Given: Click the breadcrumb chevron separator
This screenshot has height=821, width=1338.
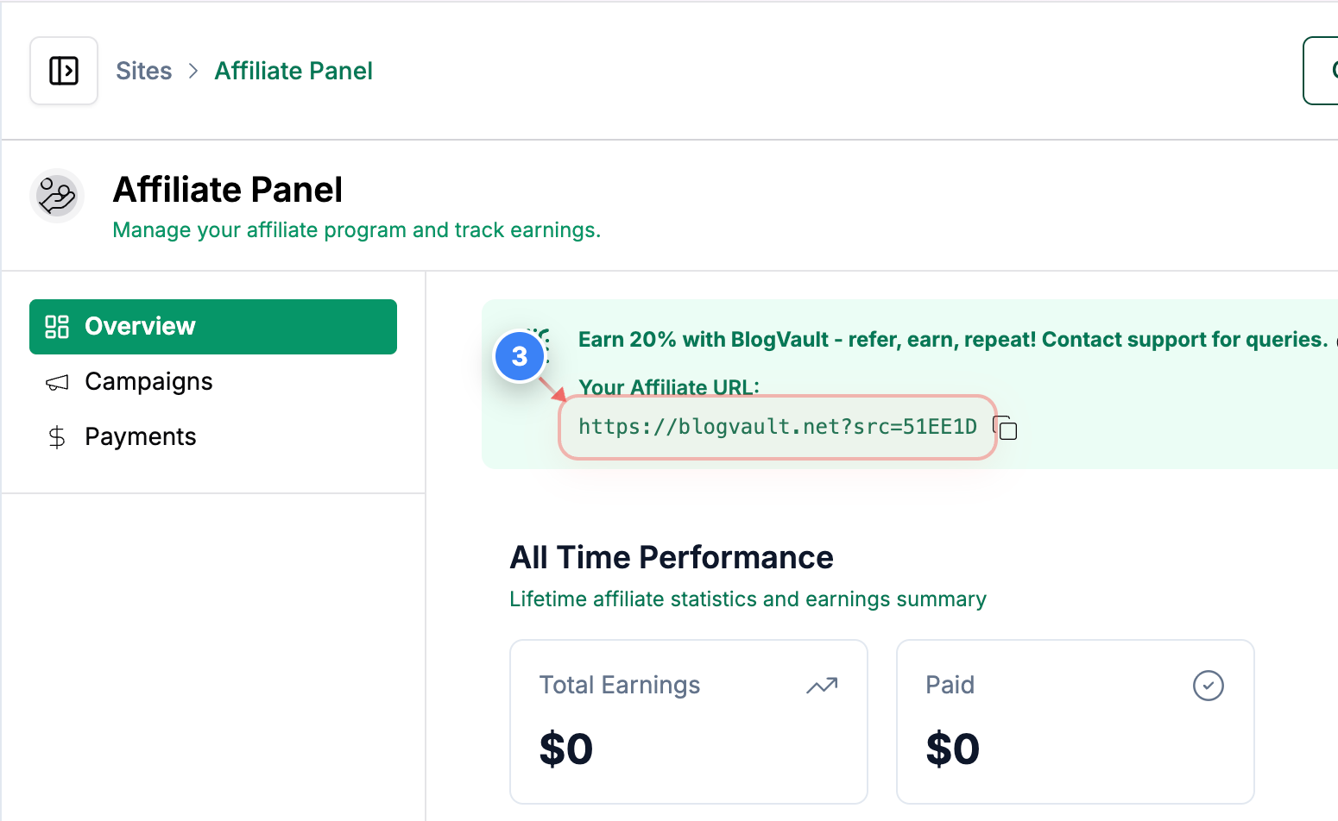Looking at the screenshot, I should (x=193, y=71).
